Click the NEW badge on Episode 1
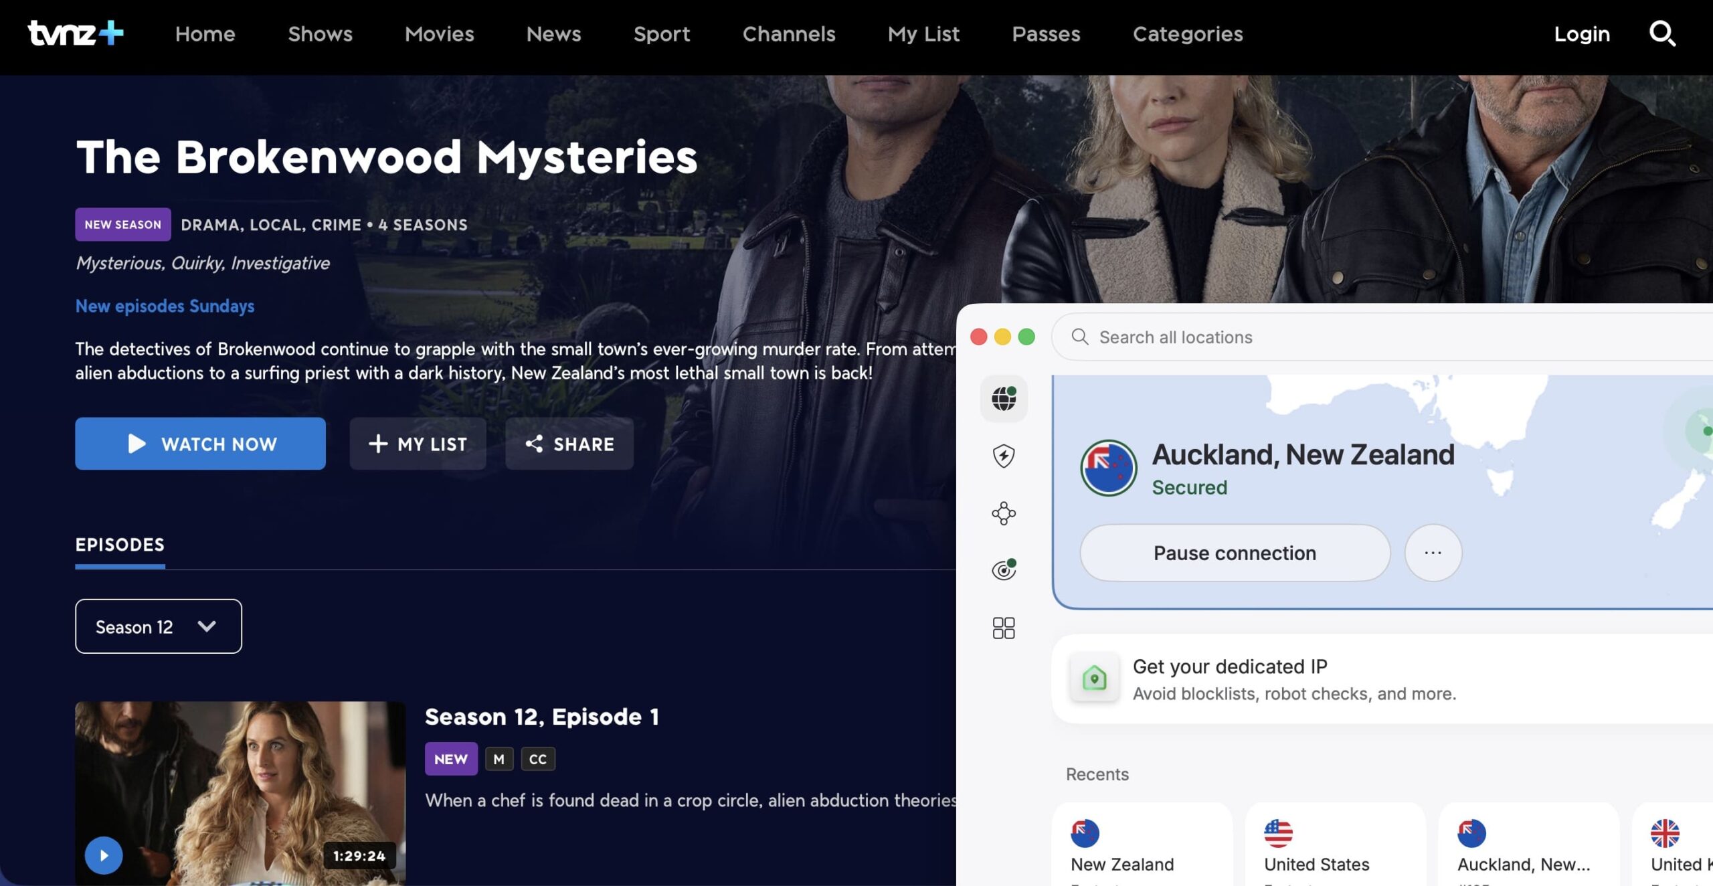This screenshot has width=1713, height=886. coord(451,759)
